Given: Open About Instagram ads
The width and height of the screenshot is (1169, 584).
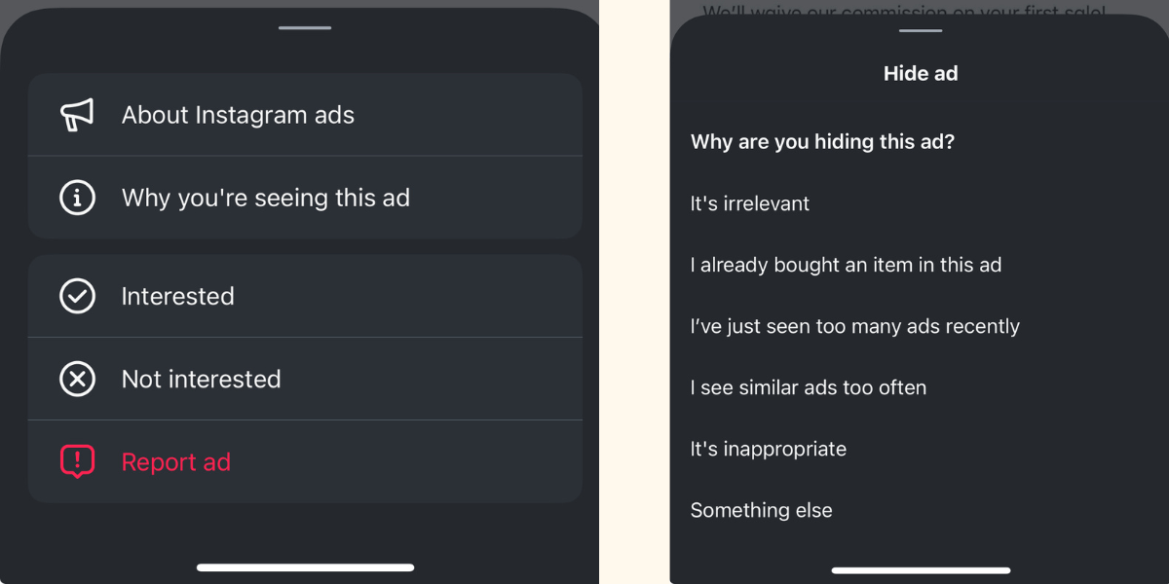Looking at the screenshot, I should tap(238, 115).
